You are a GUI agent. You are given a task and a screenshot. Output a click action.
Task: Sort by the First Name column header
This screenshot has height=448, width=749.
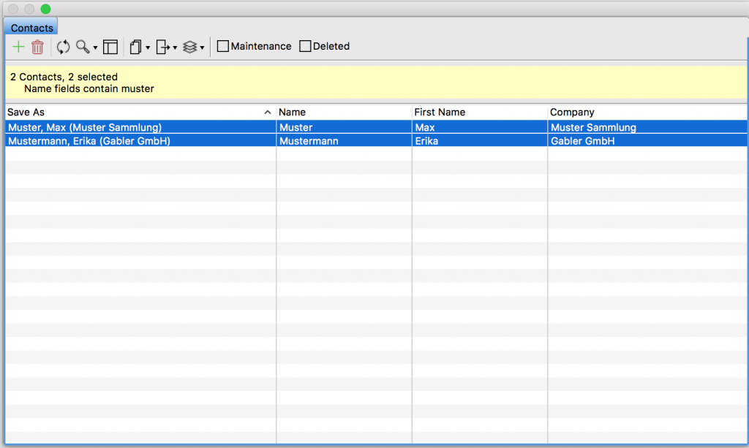click(x=480, y=112)
